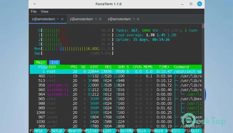
Task: Sort by the SHR column header
Action: (121, 67)
